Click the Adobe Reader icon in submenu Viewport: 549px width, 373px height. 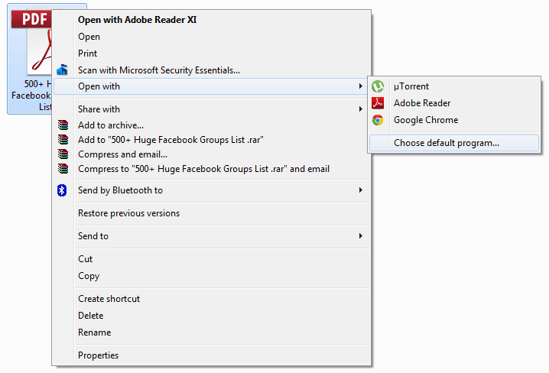[x=377, y=103]
